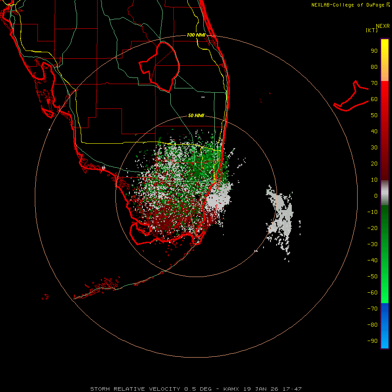Click the KAMX station identifier in caption

[231, 389]
